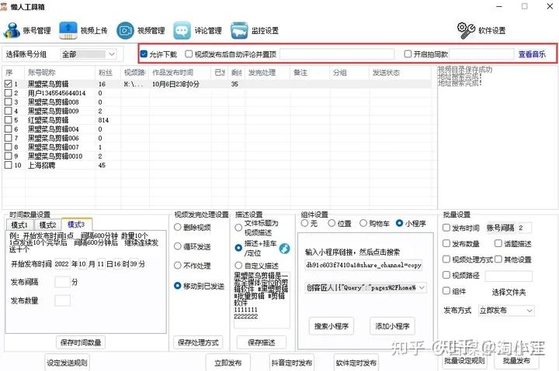Open 查看音乐 link
The height and width of the screenshot is (371, 559).
tap(532, 54)
